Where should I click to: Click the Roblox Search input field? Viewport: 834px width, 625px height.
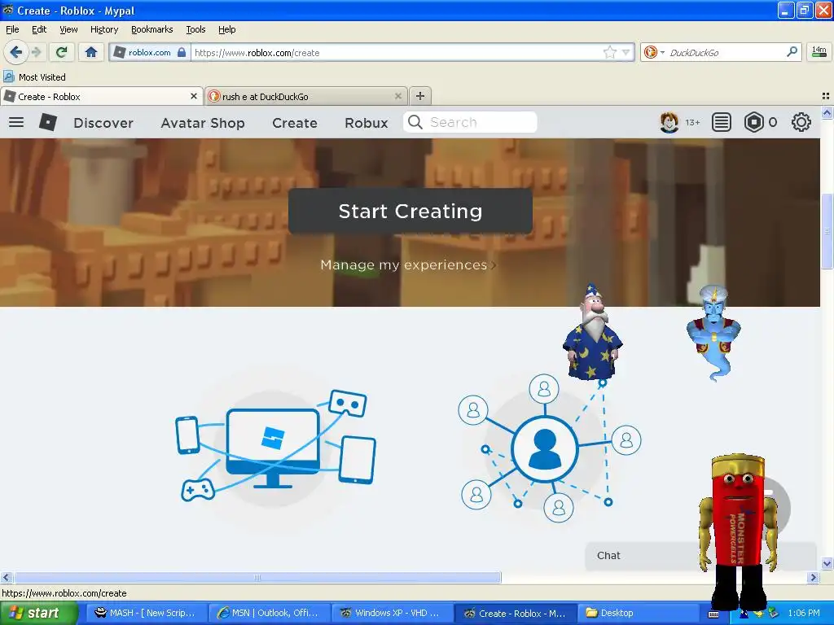point(470,122)
